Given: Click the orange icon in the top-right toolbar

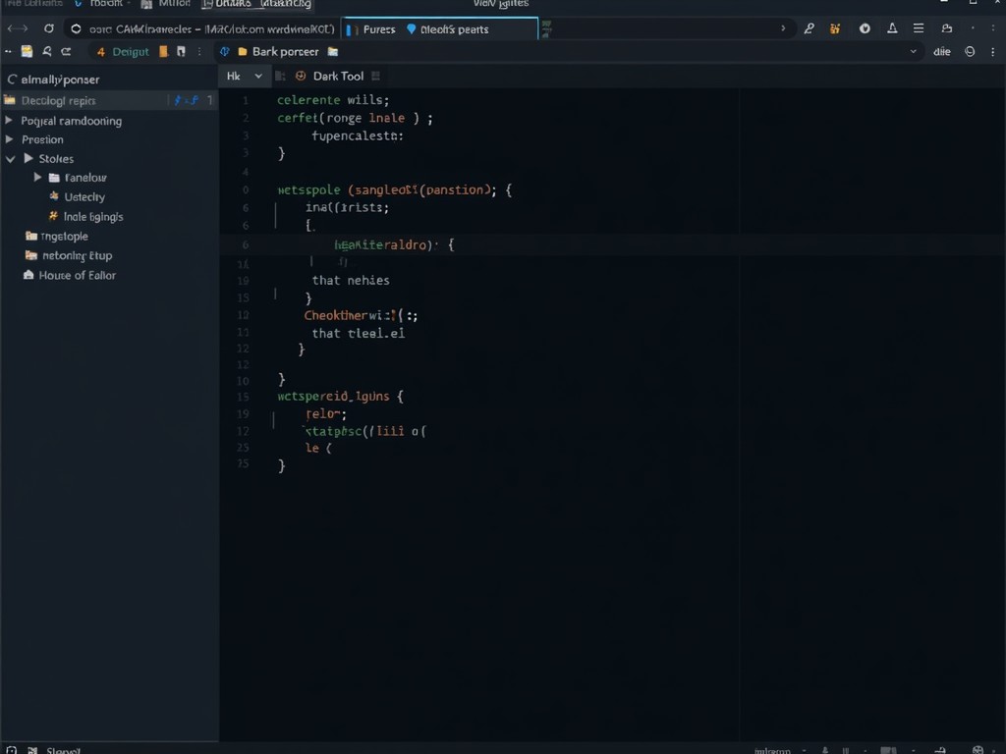Looking at the screenshot, I should 836,28.
